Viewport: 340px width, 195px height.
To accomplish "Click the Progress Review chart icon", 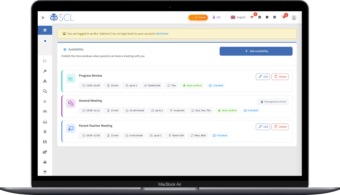I will coord(71,78).
